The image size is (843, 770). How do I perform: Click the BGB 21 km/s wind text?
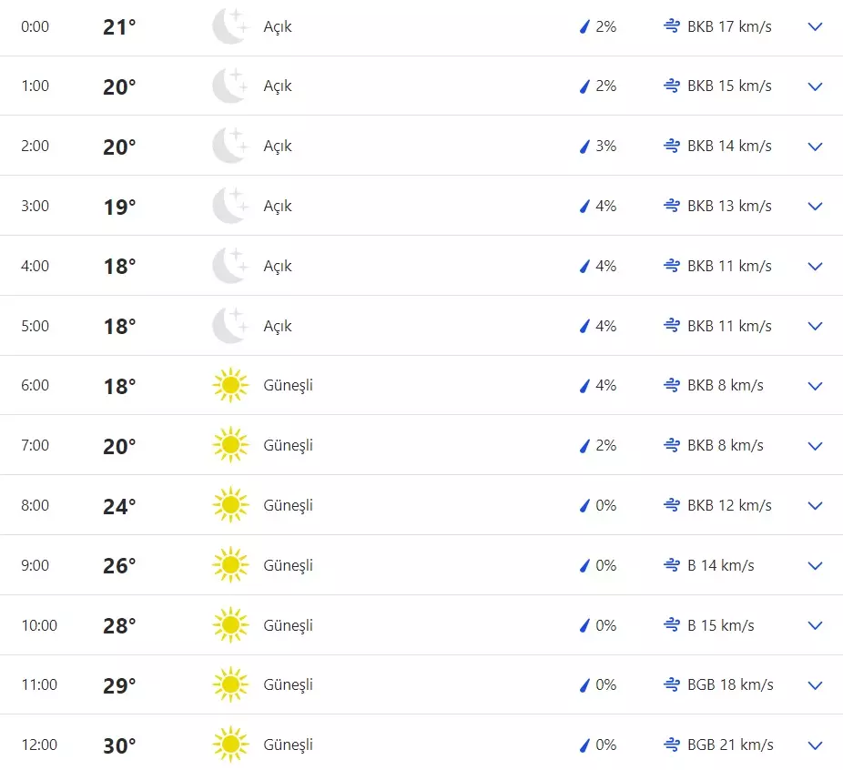tap(730, 745)
